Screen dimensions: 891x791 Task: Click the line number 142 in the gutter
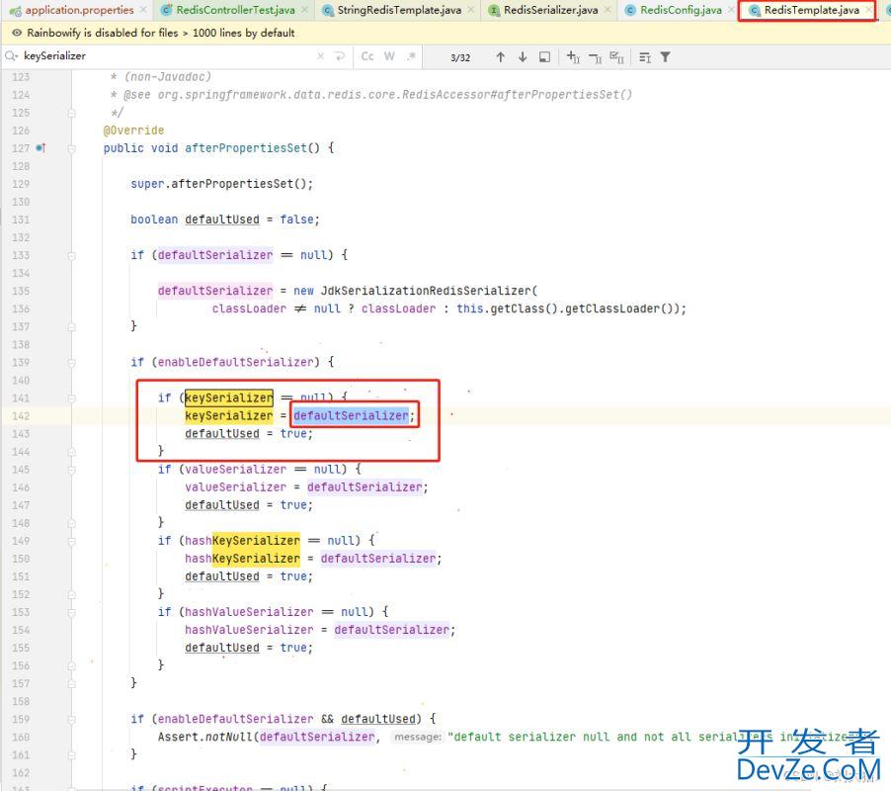[x=21, y=416]
